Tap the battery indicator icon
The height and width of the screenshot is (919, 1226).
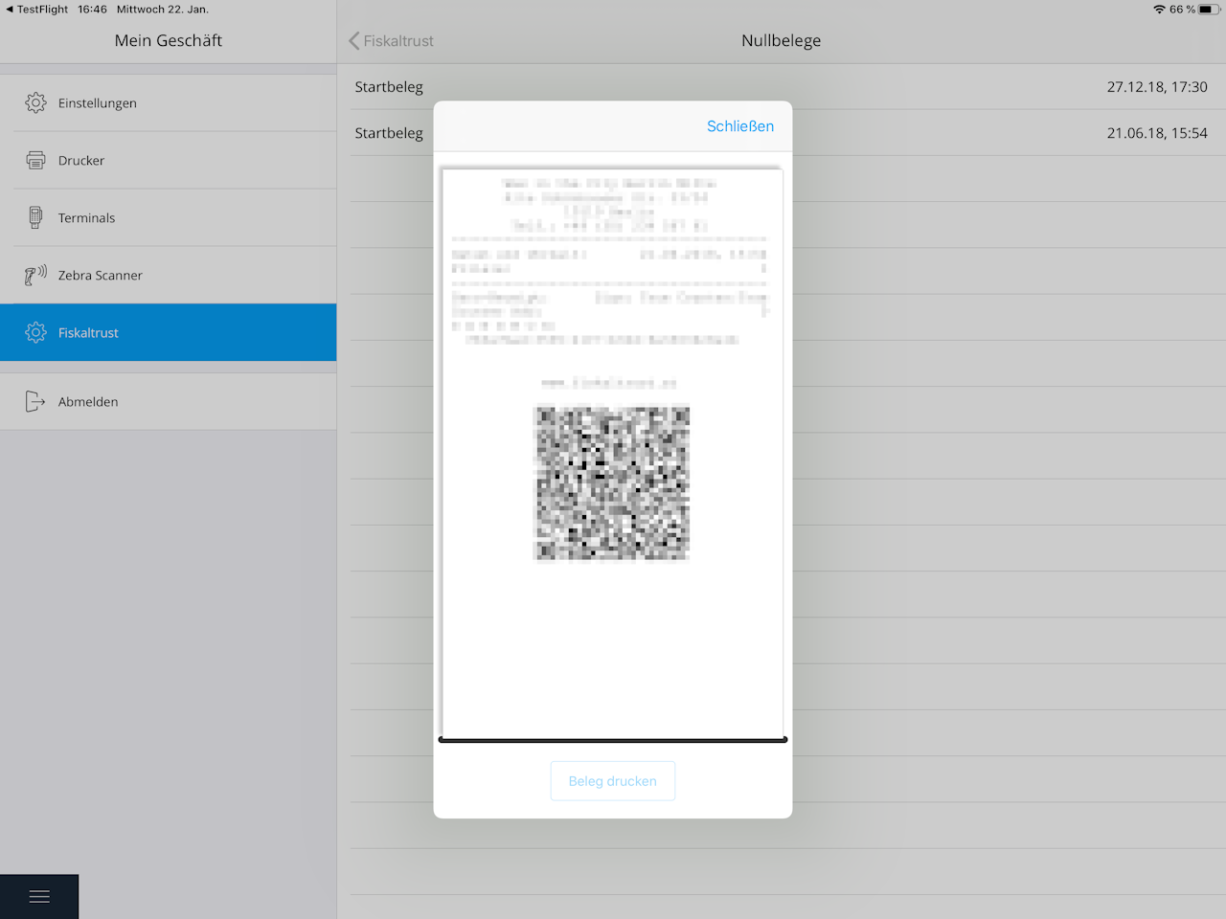click(1210, 10)
